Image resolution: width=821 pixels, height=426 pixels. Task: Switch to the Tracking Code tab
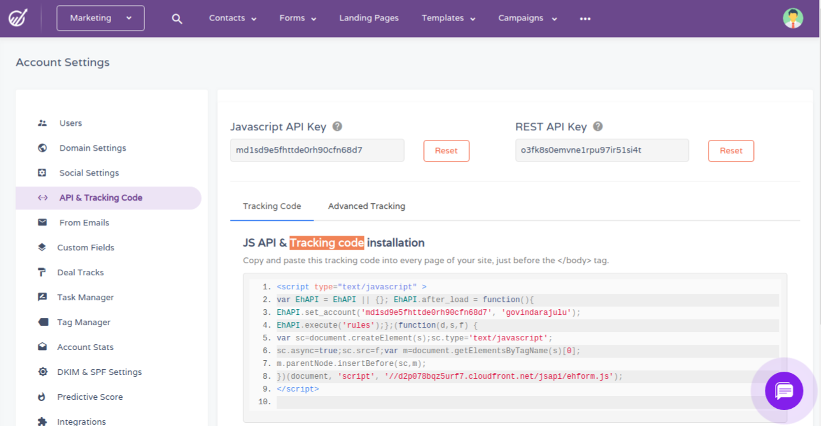pyautogui.click(x=272, y=206)
